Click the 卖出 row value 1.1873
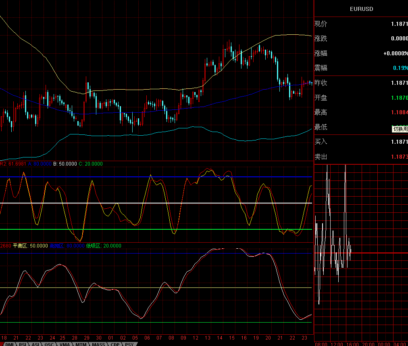 click(400, 157)
